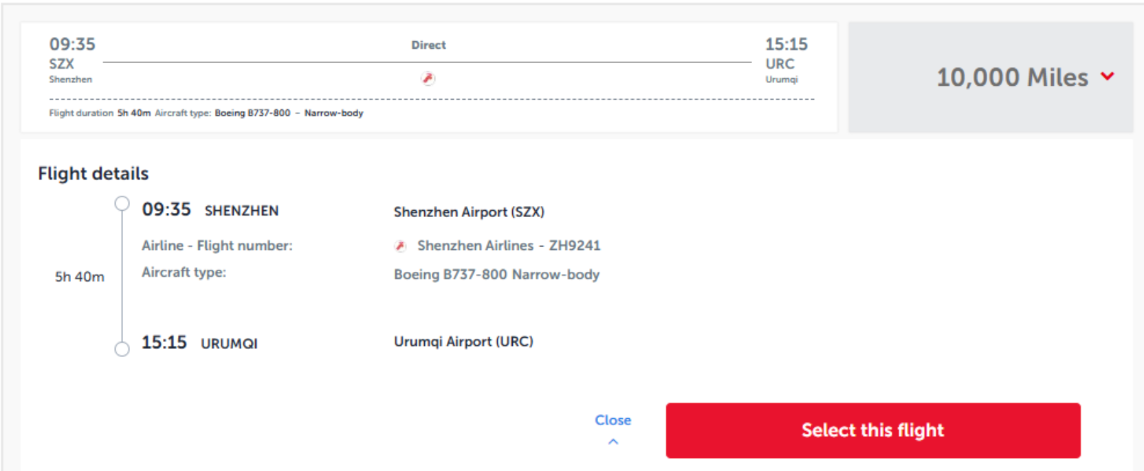Image resolution: width=1144 pixels, height=471 pixels.
Task: Click the Select this flight button
Action: click(873, 430)
